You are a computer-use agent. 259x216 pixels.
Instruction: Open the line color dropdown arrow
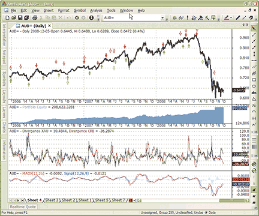tap(231, 18)
